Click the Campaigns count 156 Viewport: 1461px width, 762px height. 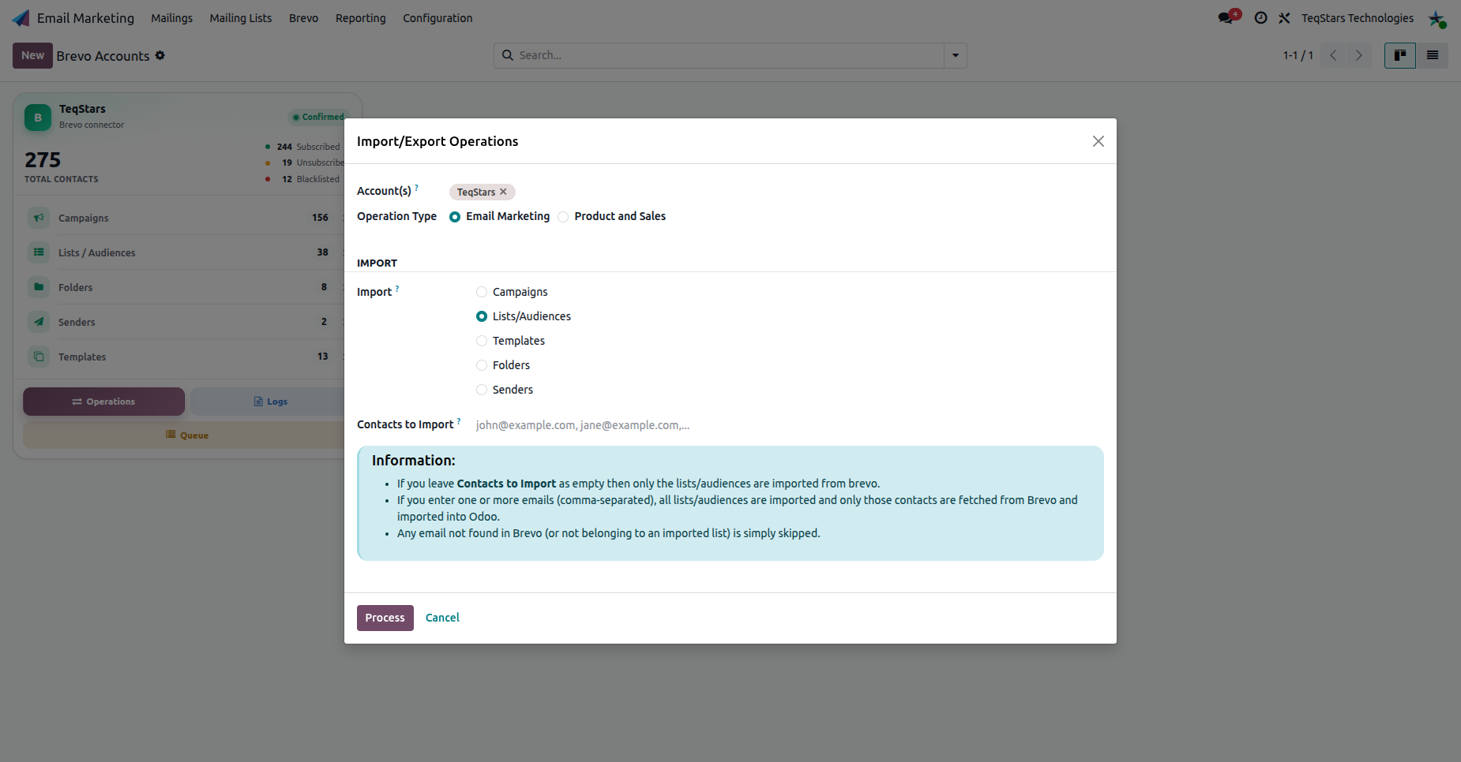tap(320, 218)
